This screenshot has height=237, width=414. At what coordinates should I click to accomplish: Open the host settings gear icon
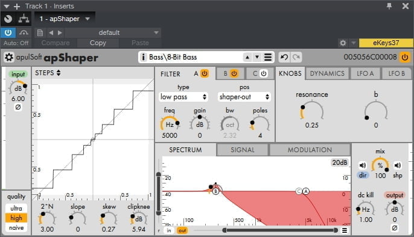[343, 43]
